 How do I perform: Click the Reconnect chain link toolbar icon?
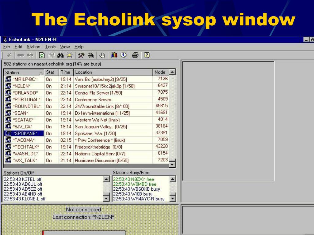pos(21,55)
